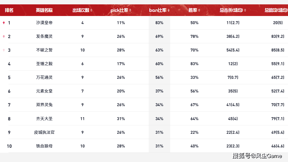Open the 铁血狼母 hero entry
Image resolution: width=288 pixels, height=162 pixels.
pos(44,146)
